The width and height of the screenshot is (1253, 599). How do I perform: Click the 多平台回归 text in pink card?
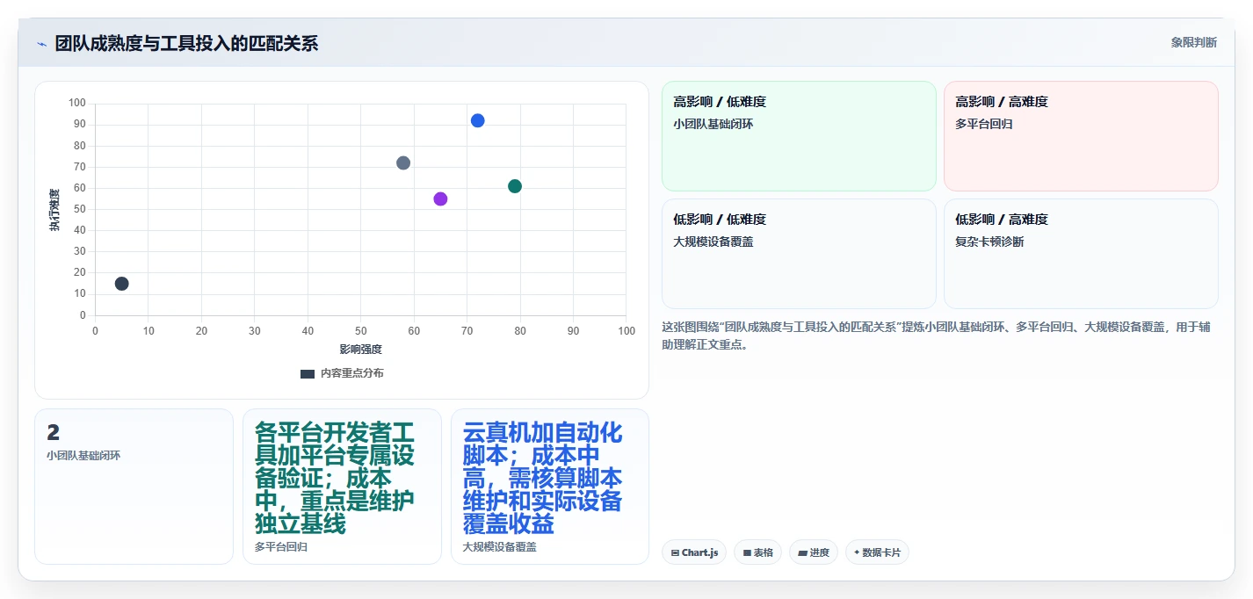point(984,124)
